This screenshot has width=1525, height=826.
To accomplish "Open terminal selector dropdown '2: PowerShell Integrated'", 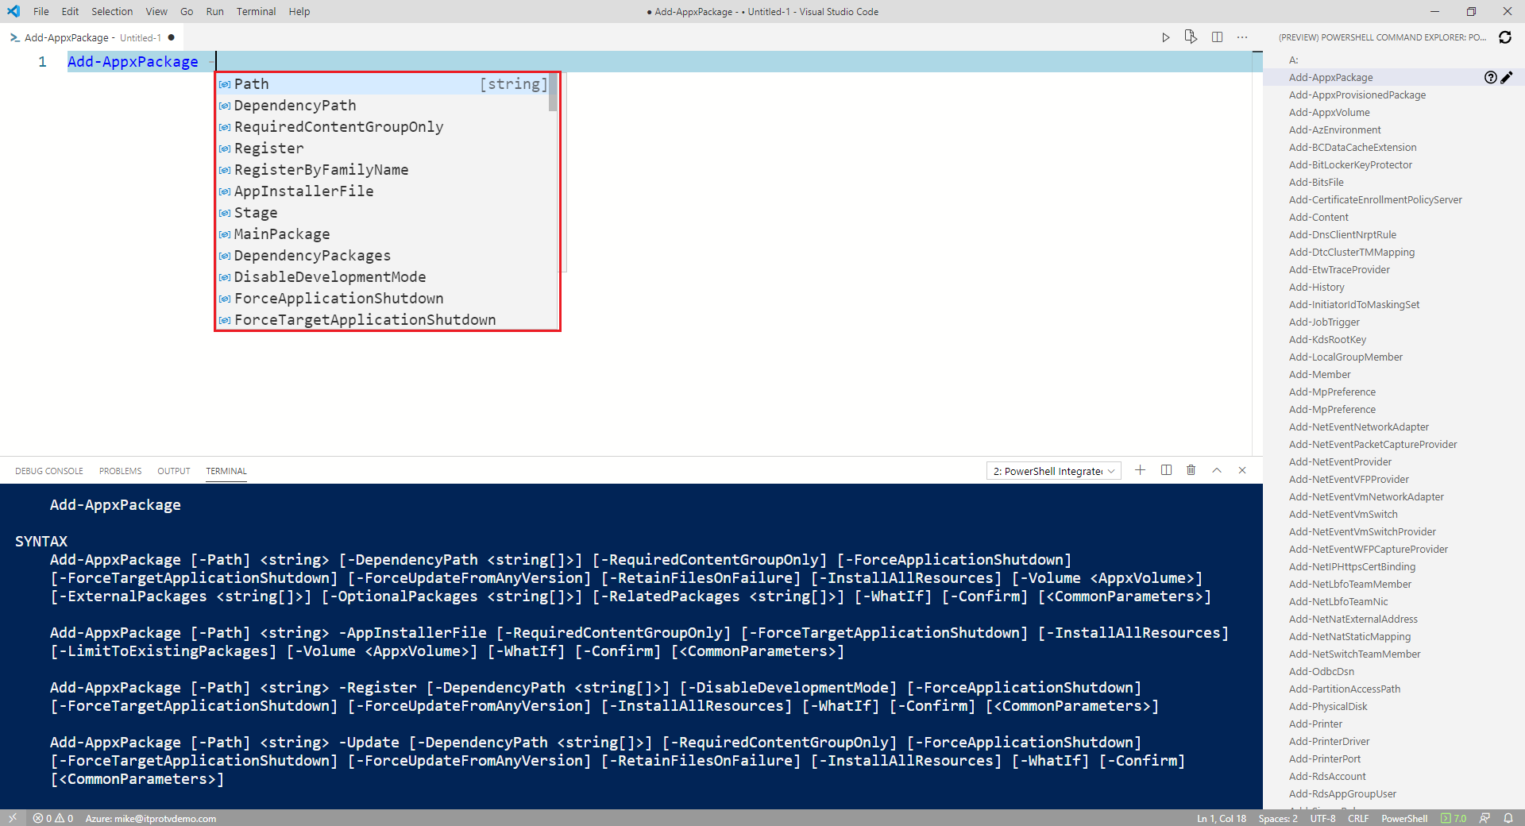I will click(x=1054, y=471).
